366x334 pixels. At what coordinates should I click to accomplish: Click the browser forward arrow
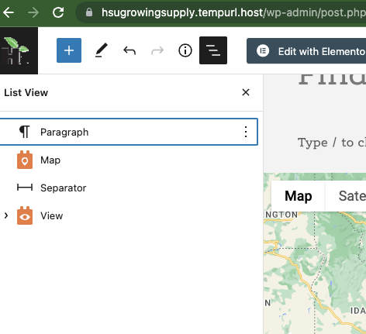[33, 12]
